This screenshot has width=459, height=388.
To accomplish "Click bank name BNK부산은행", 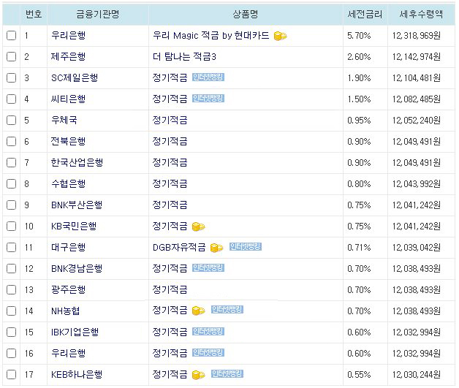I will [x=77, y=205].
